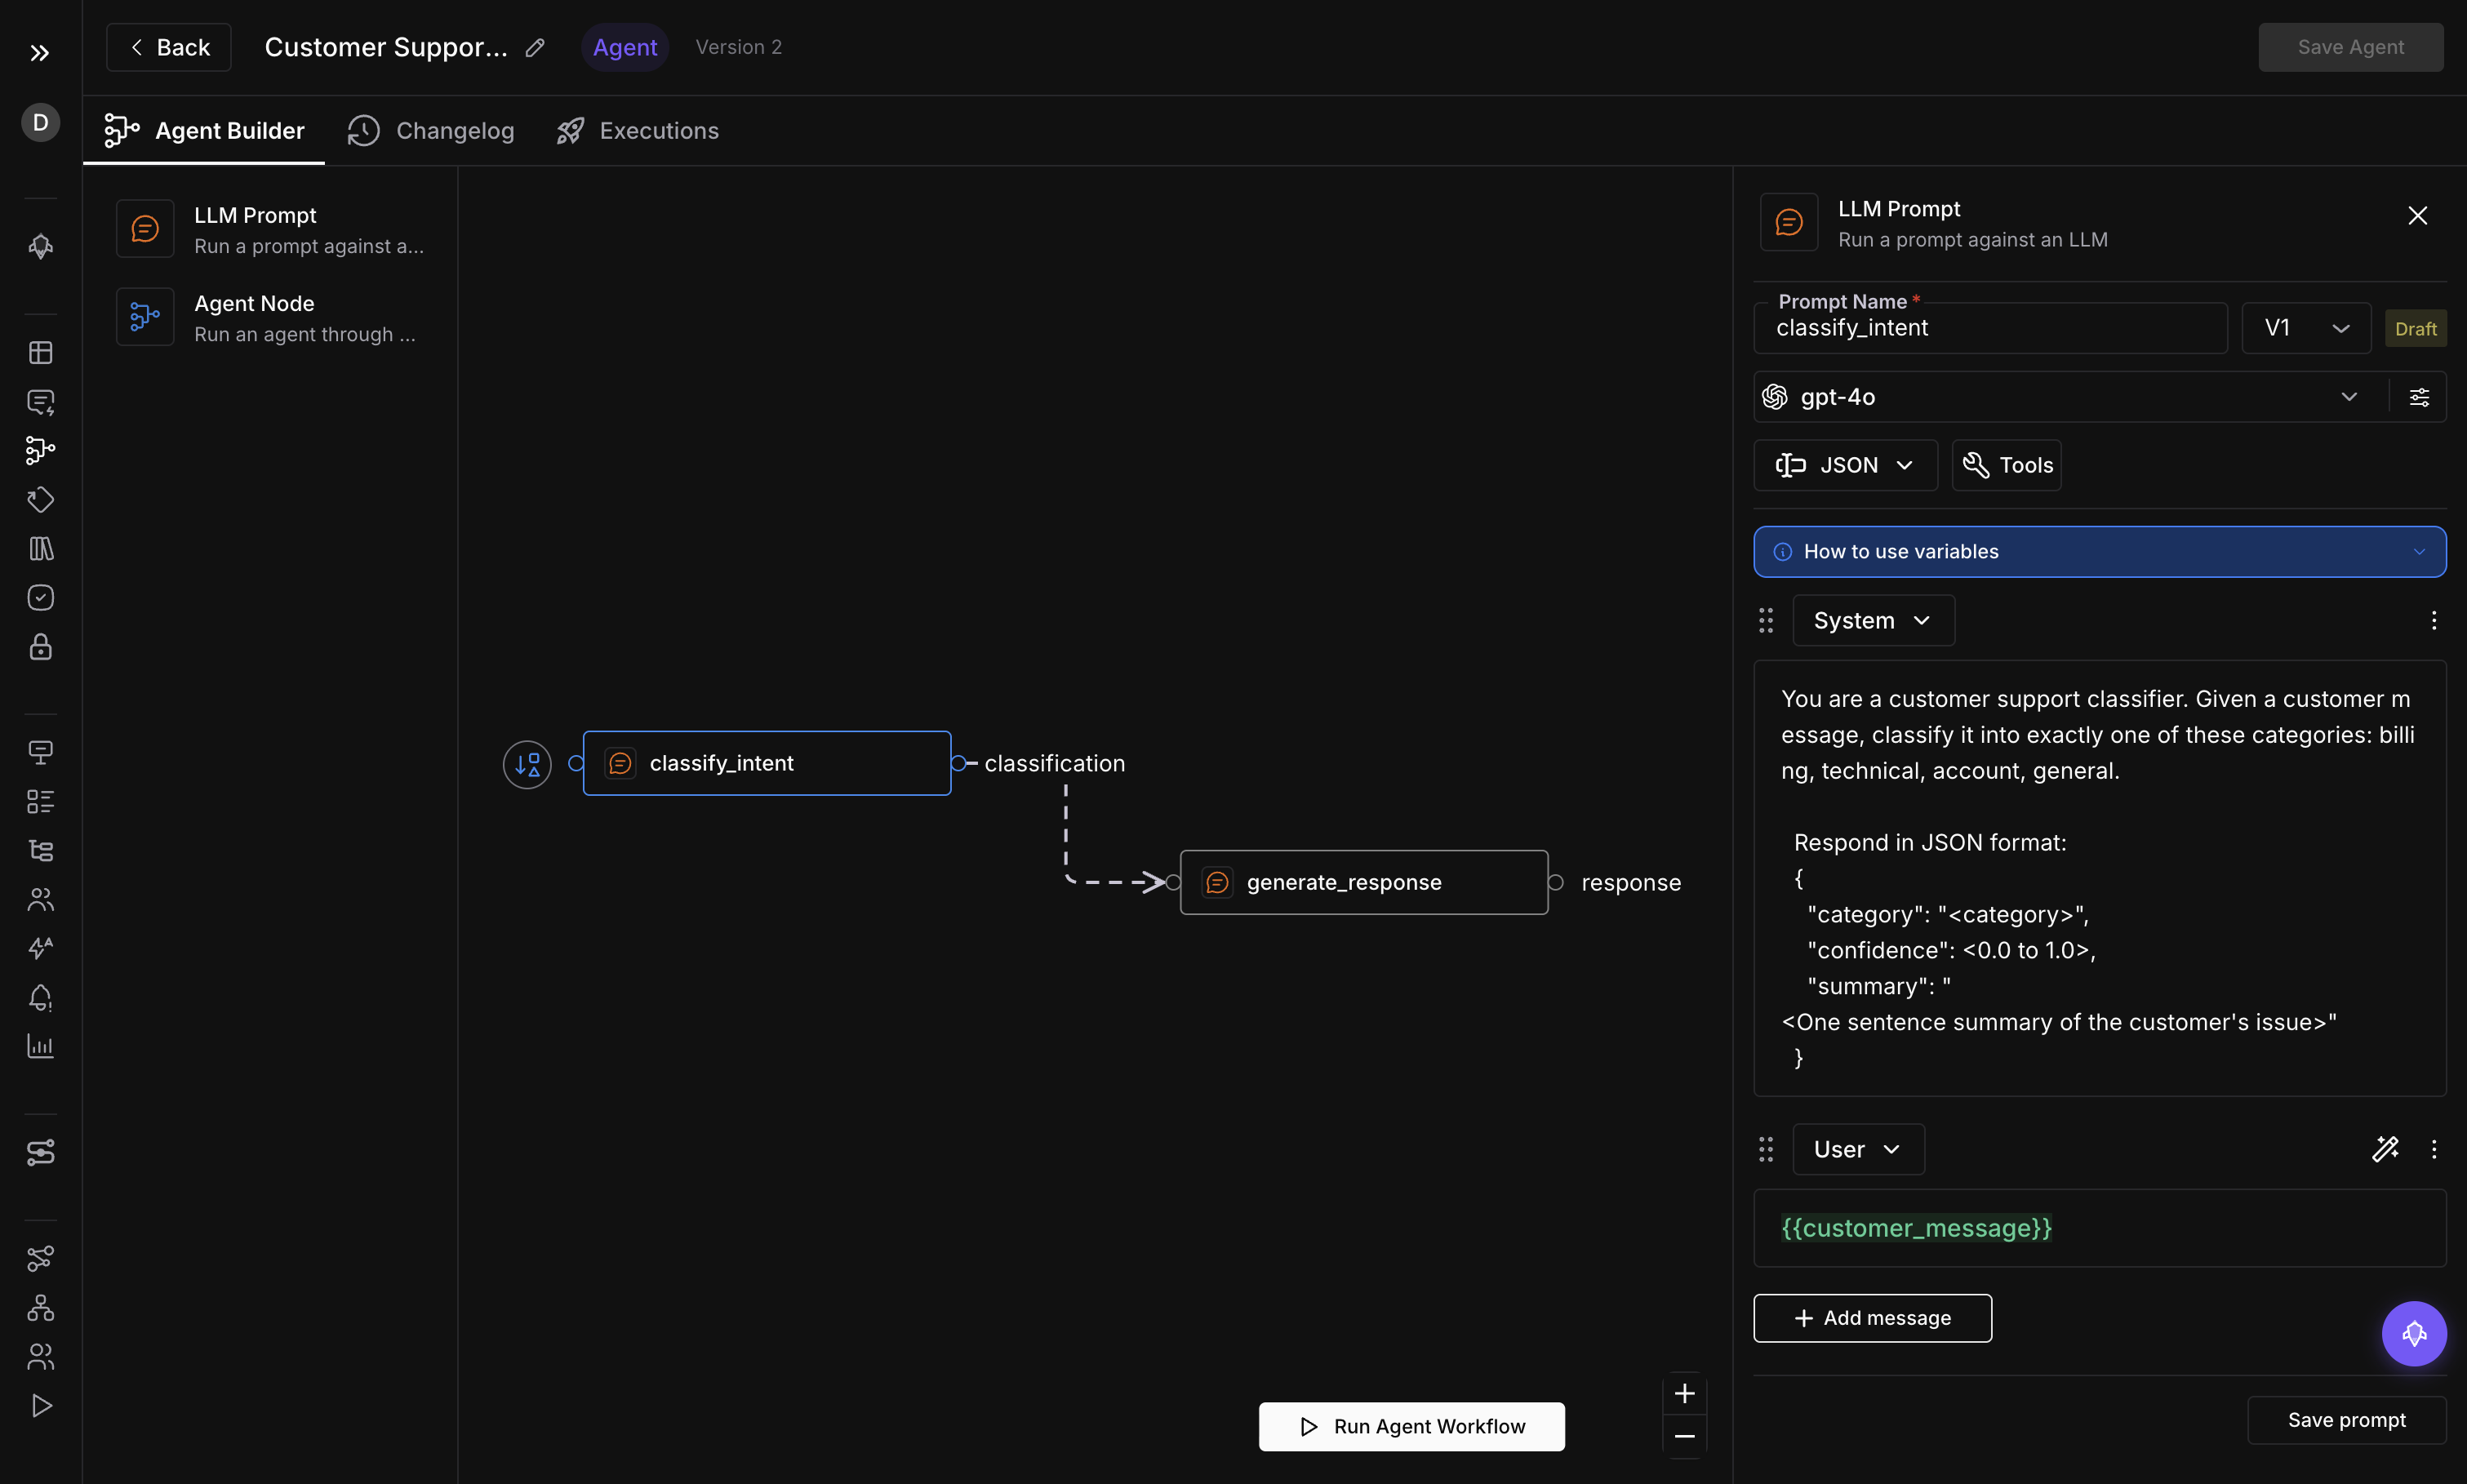Click the Run Agent Workflow button

point(1411,1426)
